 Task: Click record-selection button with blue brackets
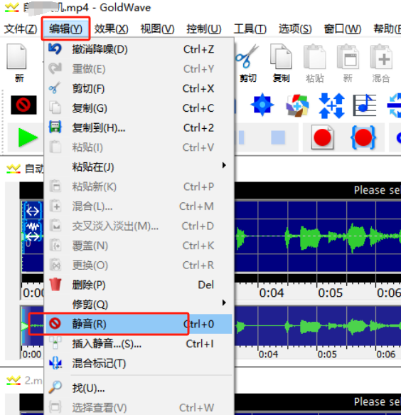pyautogui.click(x=363, y=137)
